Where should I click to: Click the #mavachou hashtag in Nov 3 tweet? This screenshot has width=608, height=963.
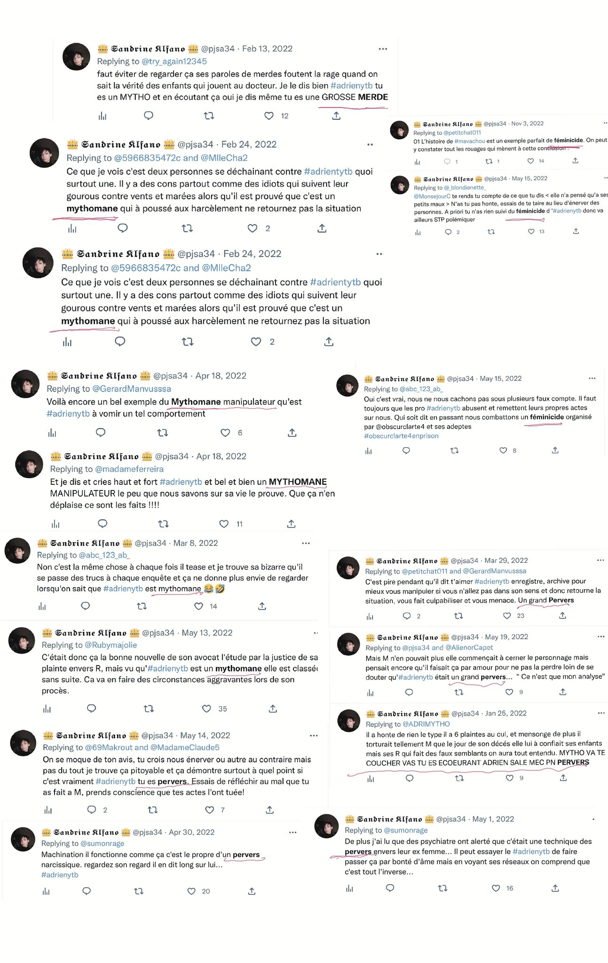coord(470,141)
